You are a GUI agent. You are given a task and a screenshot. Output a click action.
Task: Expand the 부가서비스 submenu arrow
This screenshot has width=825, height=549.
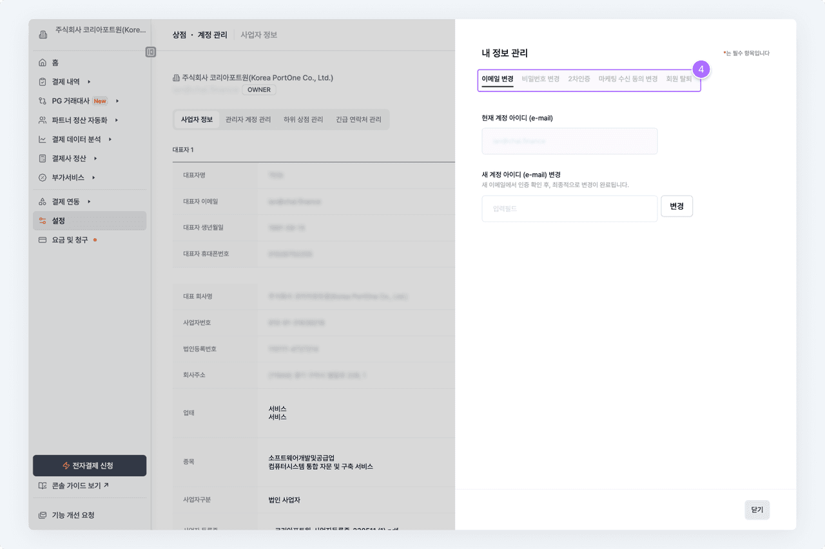point(93,178)
